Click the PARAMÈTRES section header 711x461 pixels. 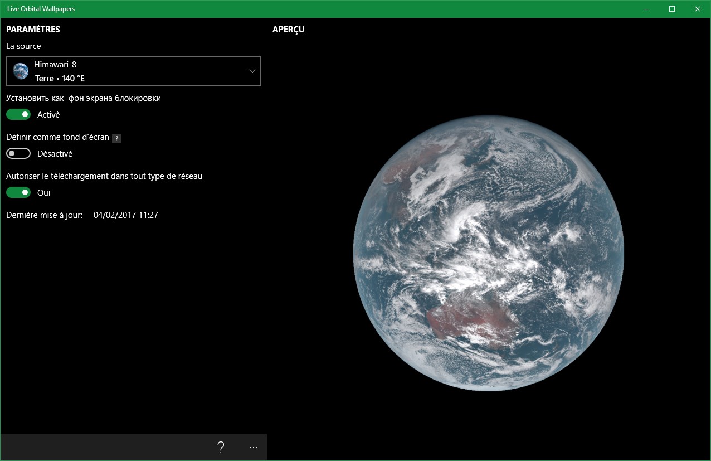pos(32,28)
